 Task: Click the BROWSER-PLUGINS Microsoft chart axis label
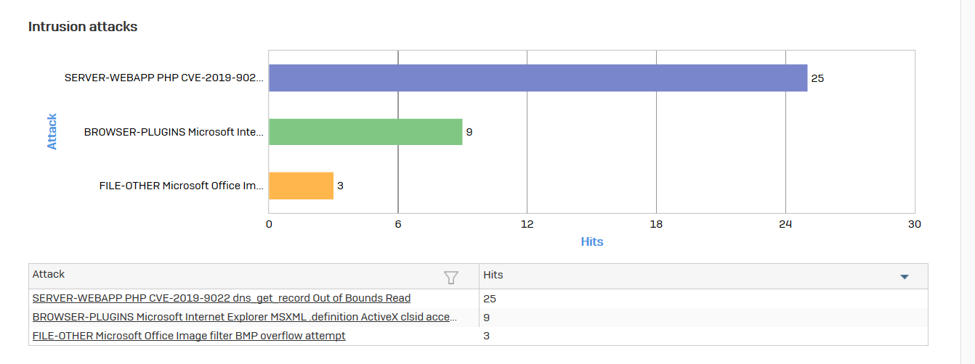174,132
